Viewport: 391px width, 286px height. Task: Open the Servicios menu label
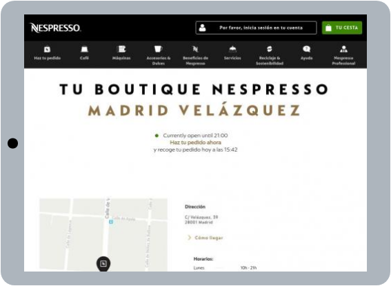pyautogui.click(x=232, y=58)
